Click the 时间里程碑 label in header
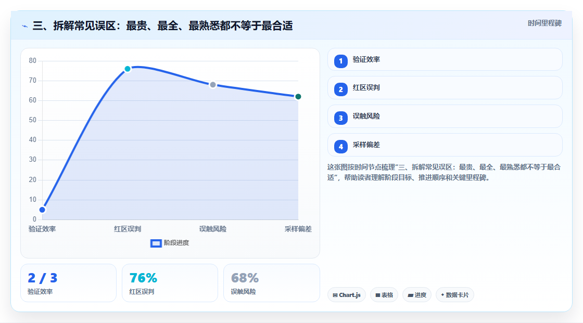583x323 pixels. pos(544,23)
